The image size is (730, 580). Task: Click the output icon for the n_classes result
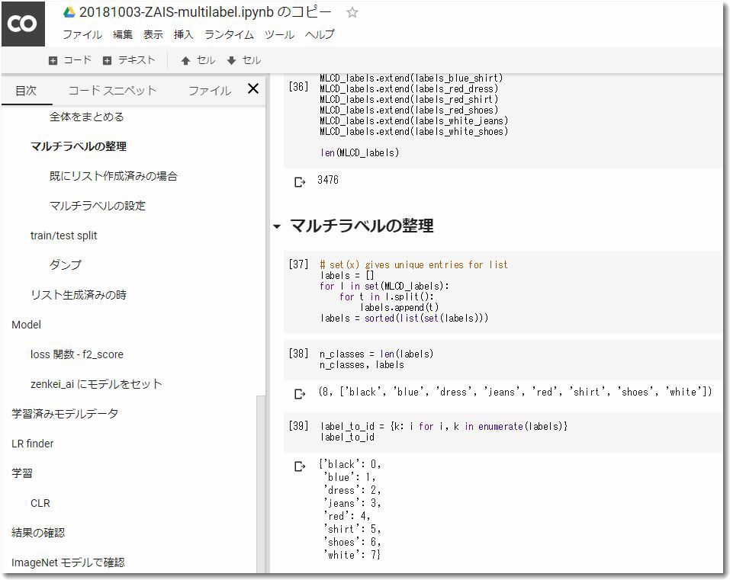tap(300, 393)
